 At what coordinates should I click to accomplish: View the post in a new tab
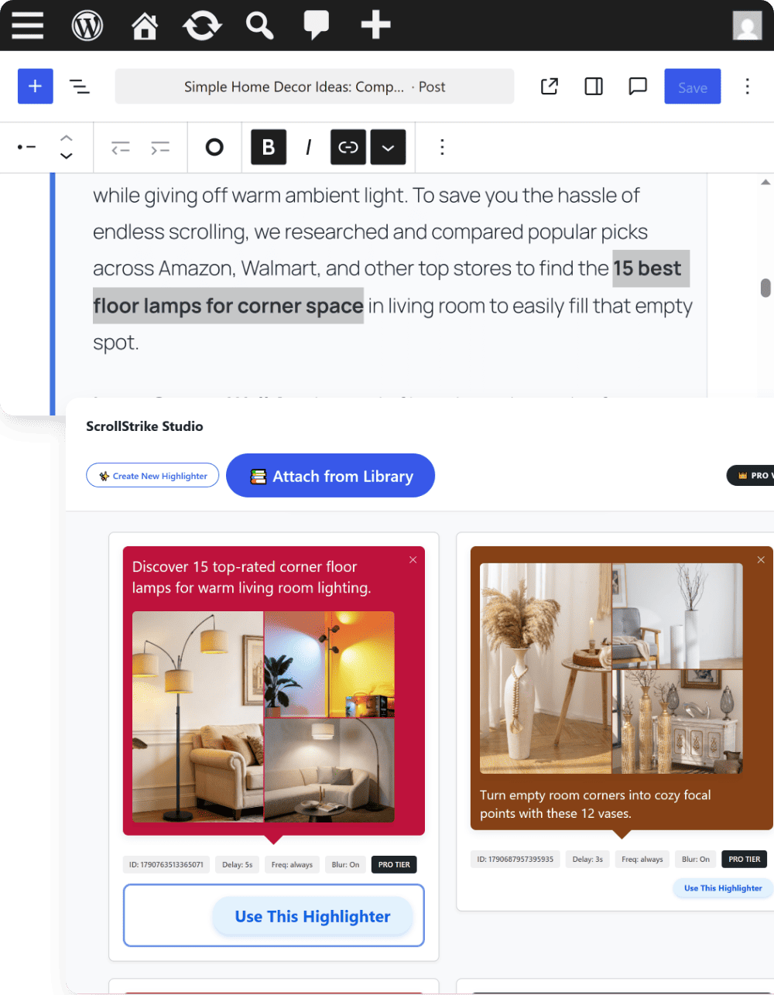click(550, 86)
